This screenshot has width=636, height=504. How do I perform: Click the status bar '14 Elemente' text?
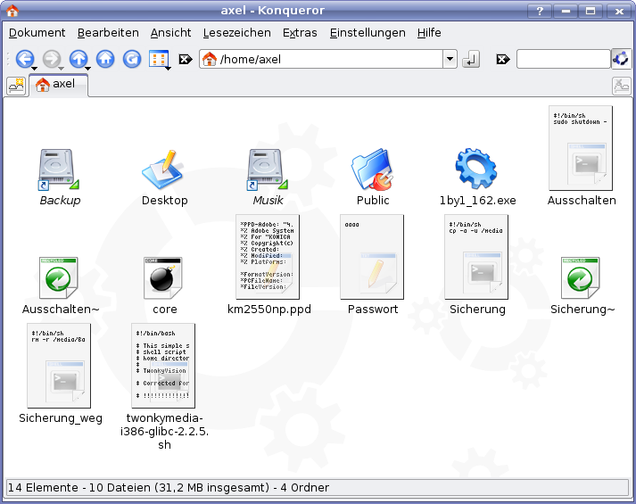tap(43, 487)
